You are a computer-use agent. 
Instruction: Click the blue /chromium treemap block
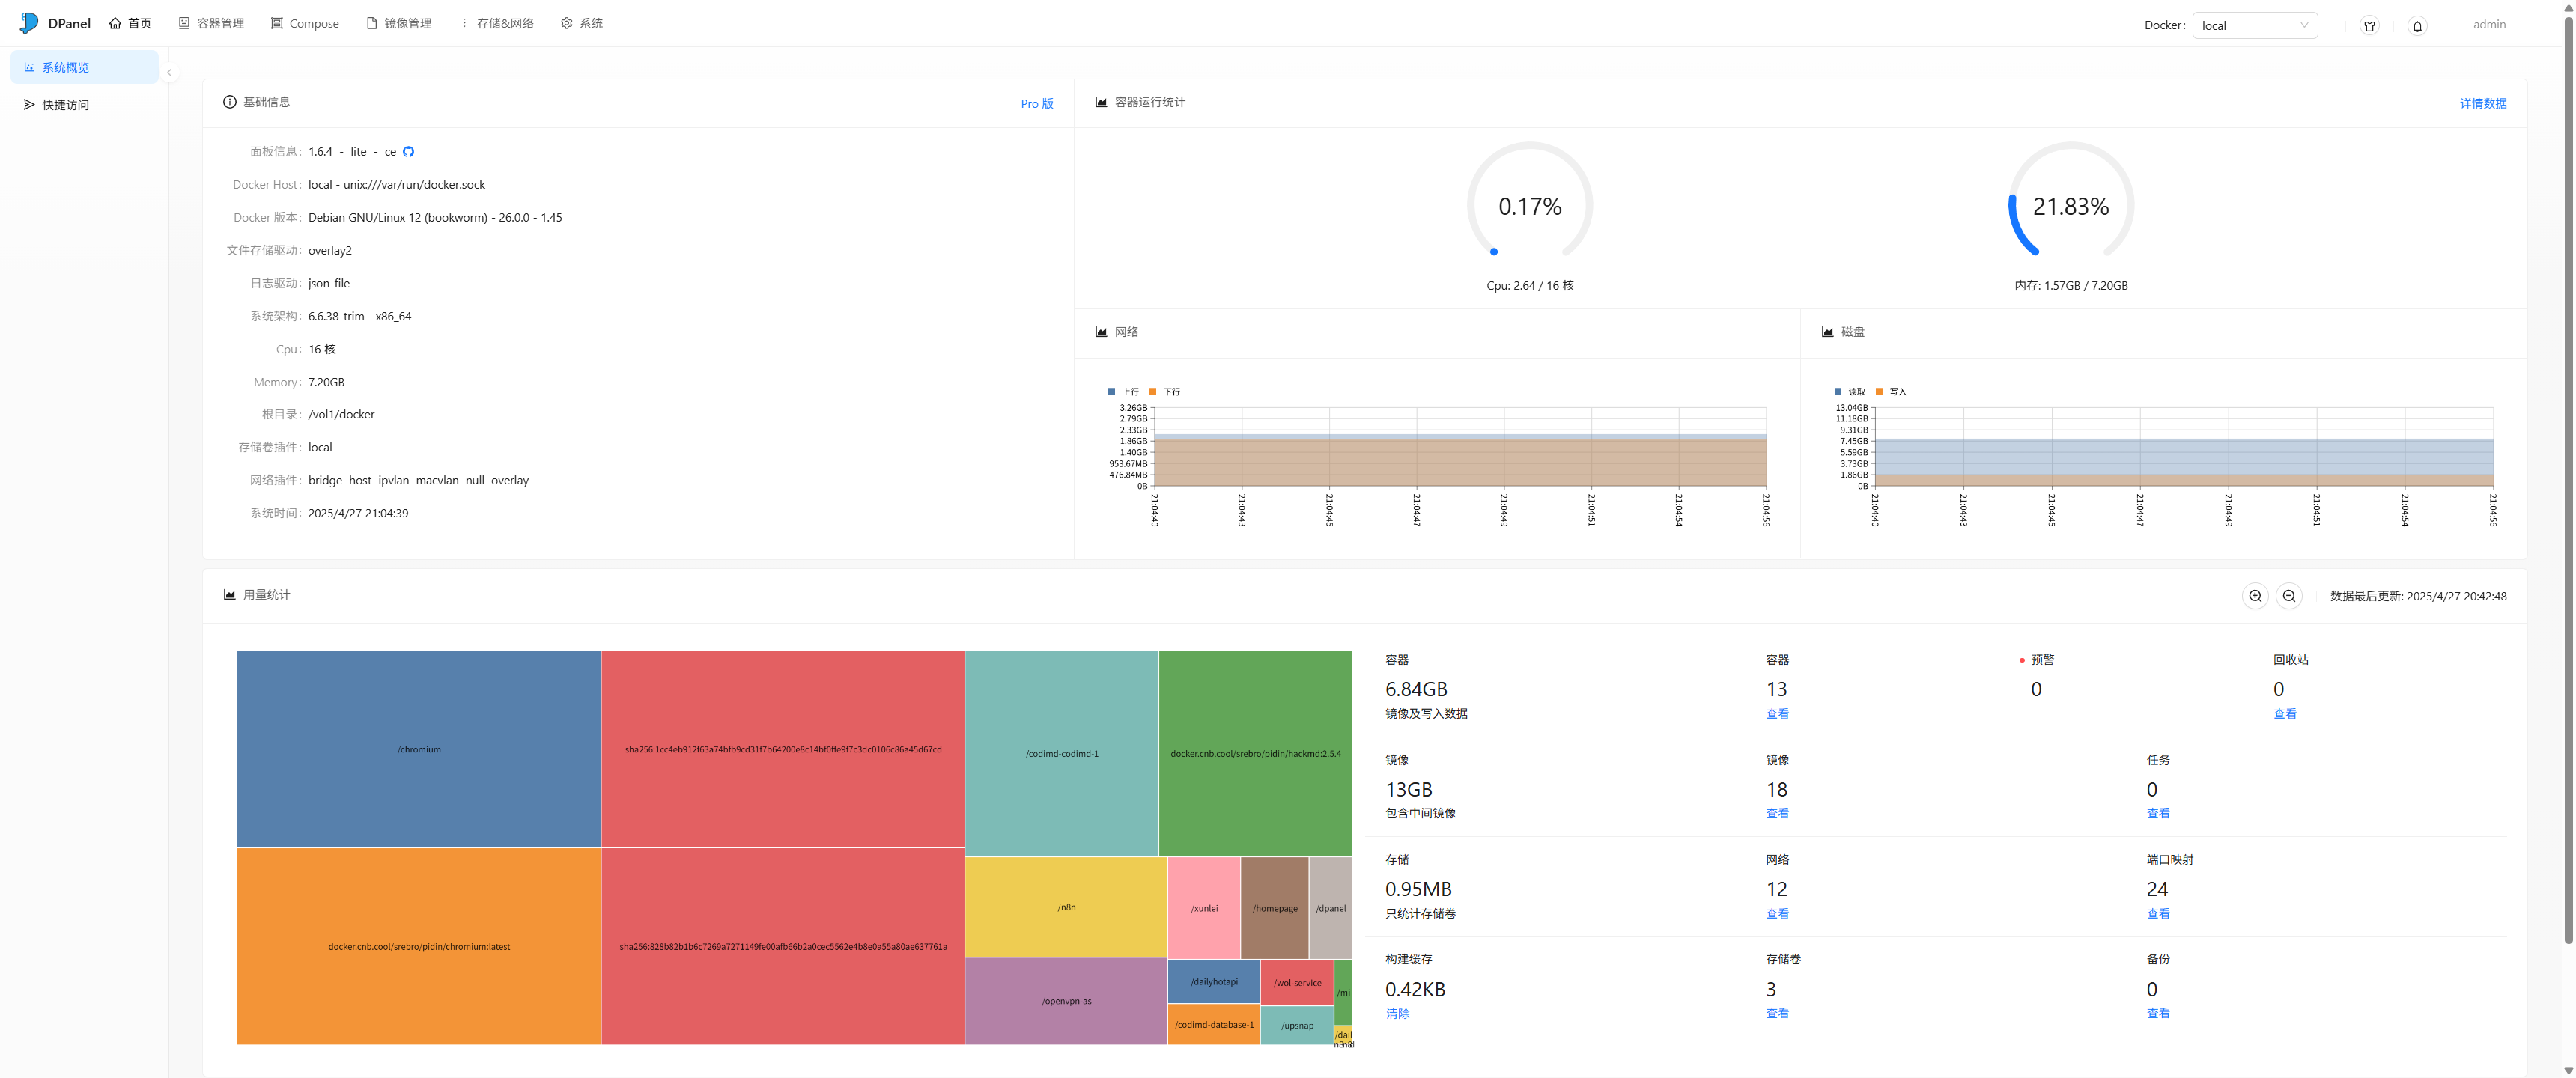(418, 748)
